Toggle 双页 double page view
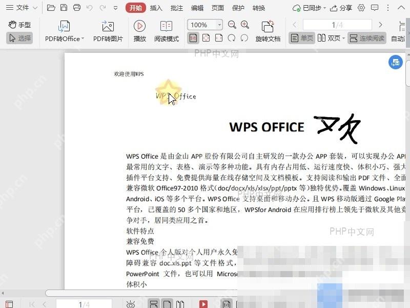410x308 pixels. [329, 38]
